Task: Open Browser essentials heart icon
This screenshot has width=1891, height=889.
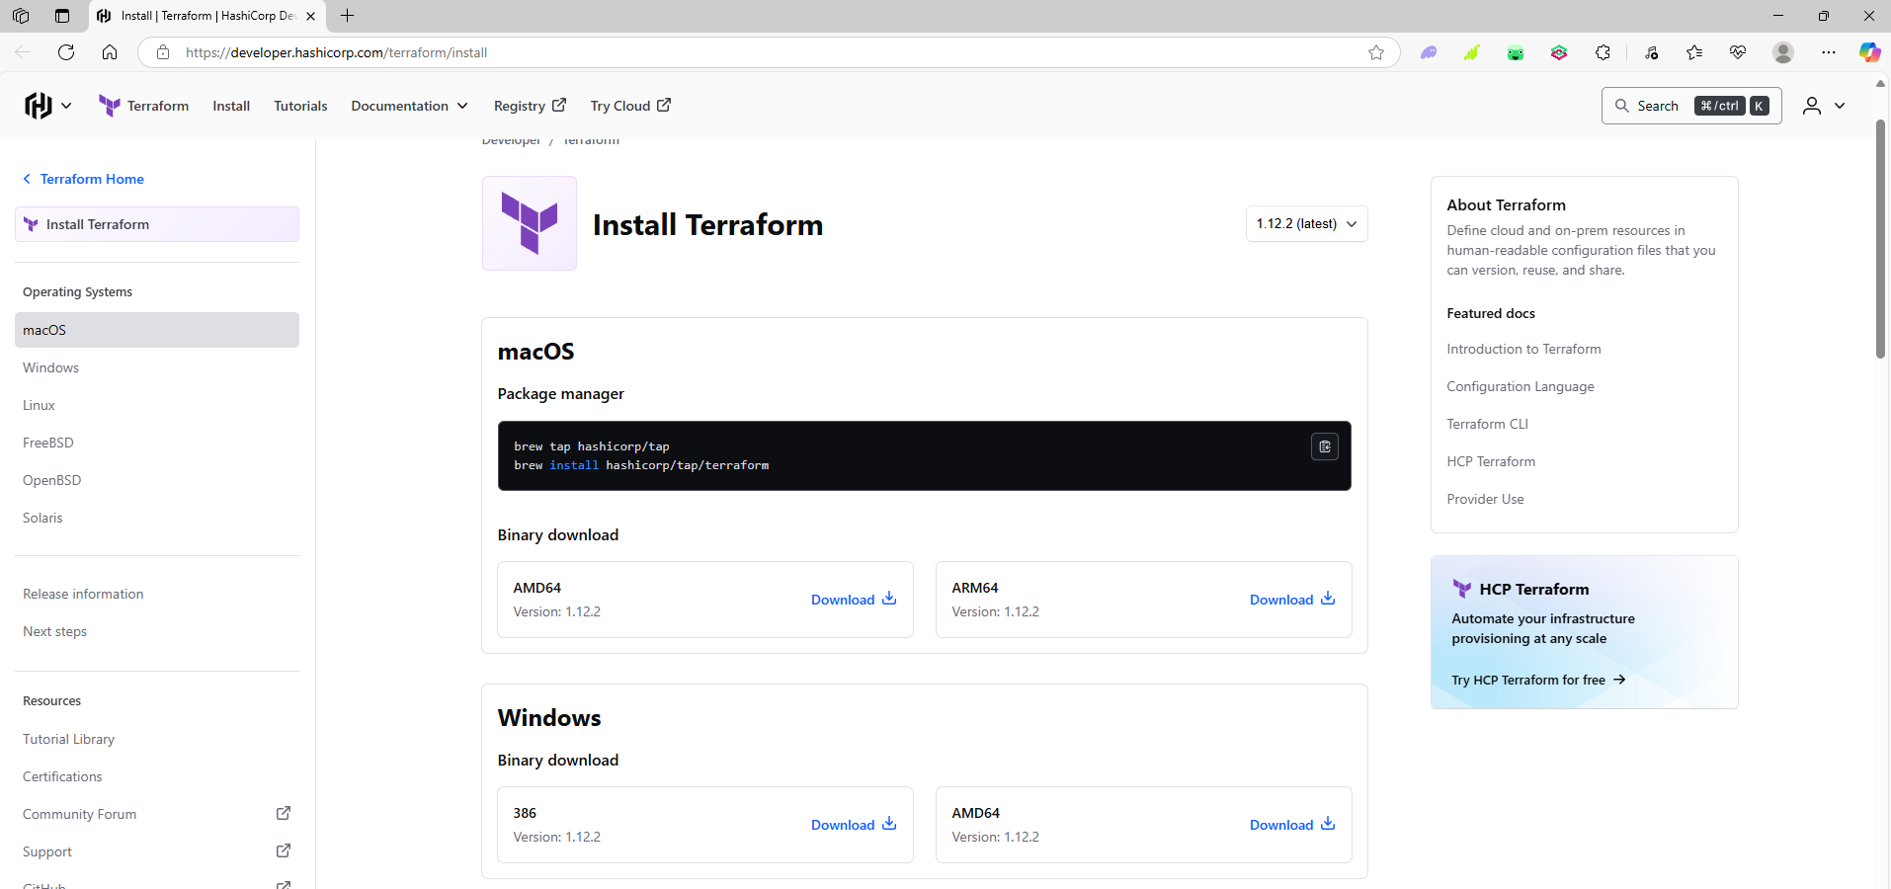Action: 1738,52
